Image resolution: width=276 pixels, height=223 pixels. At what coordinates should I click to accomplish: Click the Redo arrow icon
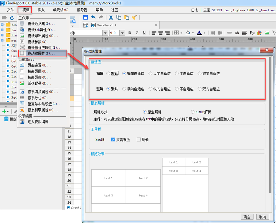(x=101, y=17)
